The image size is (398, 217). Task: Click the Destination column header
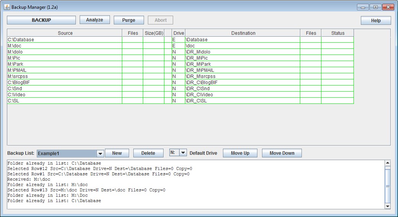coord(243,33)
